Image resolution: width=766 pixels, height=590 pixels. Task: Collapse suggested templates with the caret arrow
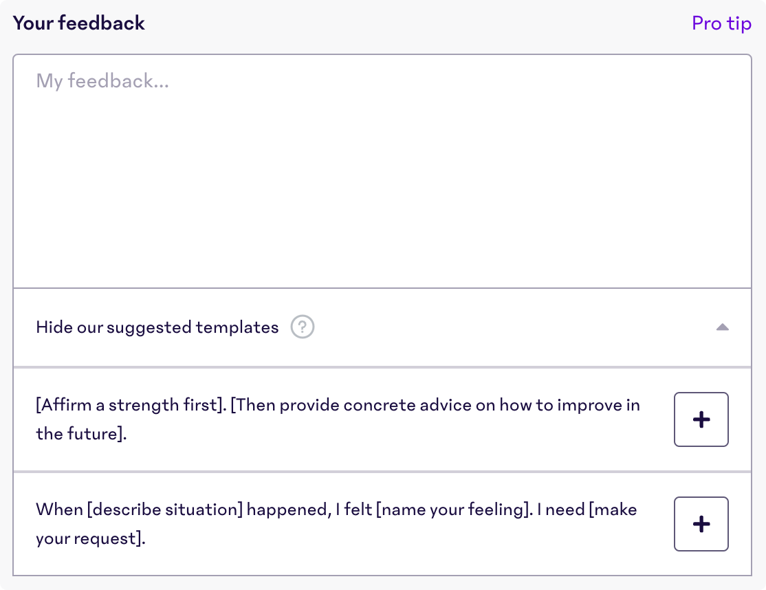tap(723, 327)
